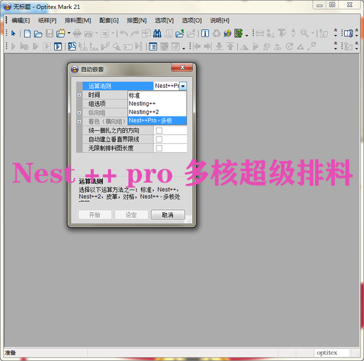Open the 选项[O] menu
364x361 pixels.
192,20
